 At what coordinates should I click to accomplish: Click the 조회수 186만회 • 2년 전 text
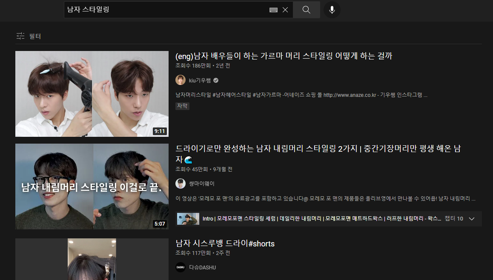[203, 65]
